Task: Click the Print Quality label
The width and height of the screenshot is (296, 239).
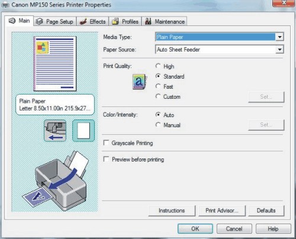Action: tap(117, 66)
